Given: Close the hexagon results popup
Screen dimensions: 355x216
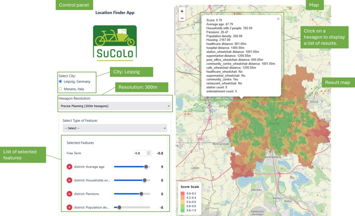Looking at the screenshot, I should pyautogui.click(x=278, y=19).
